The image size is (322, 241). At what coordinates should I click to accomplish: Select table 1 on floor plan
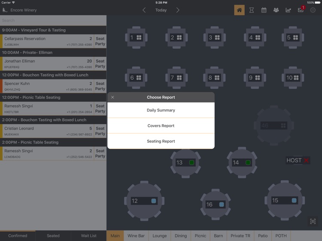[136, 38]
